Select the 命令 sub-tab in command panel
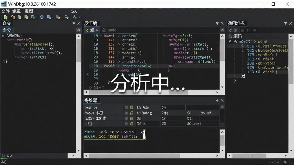 (x=7, y=30)
